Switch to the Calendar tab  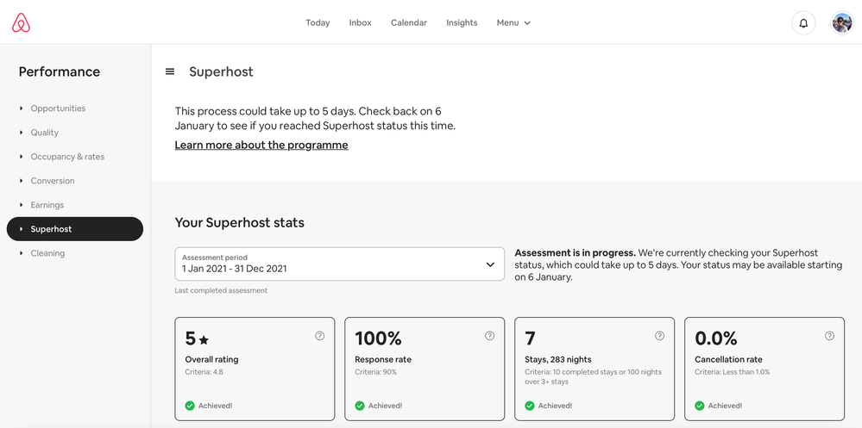point(409,22)
